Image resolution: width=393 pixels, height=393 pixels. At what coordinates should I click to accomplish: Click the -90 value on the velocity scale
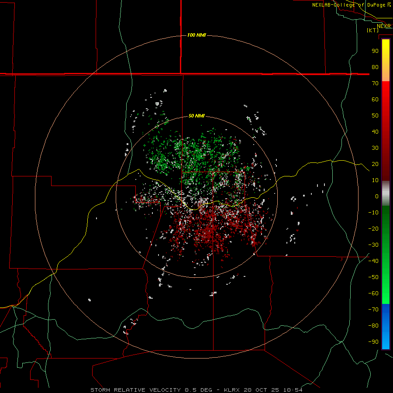373,342
